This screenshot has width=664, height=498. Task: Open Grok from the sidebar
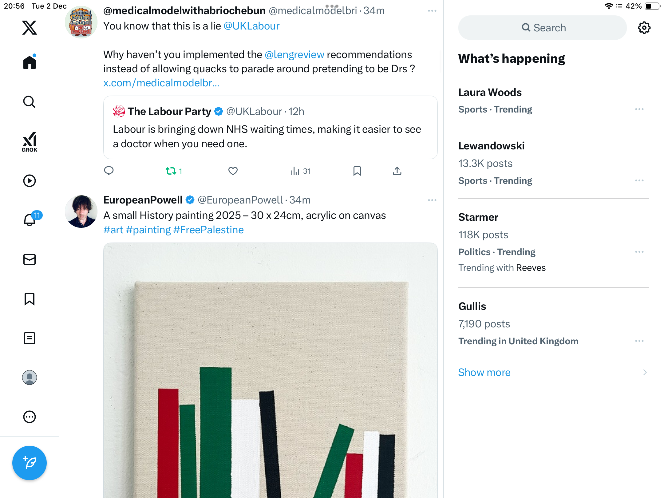(x=30, y=142)
